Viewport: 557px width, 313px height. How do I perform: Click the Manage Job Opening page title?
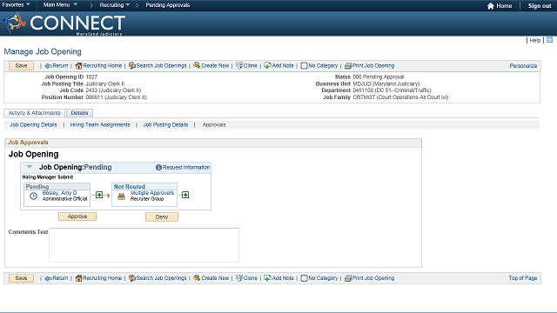click(43, 52)
